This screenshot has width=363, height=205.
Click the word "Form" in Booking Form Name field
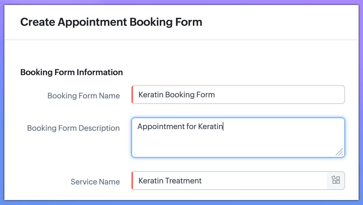[x=206, y=95]
